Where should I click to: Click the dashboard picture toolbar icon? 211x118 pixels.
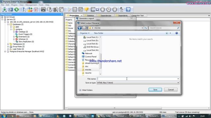click(x=43, y=10)
